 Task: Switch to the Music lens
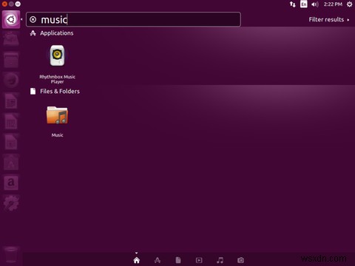(x=220, y=260)
